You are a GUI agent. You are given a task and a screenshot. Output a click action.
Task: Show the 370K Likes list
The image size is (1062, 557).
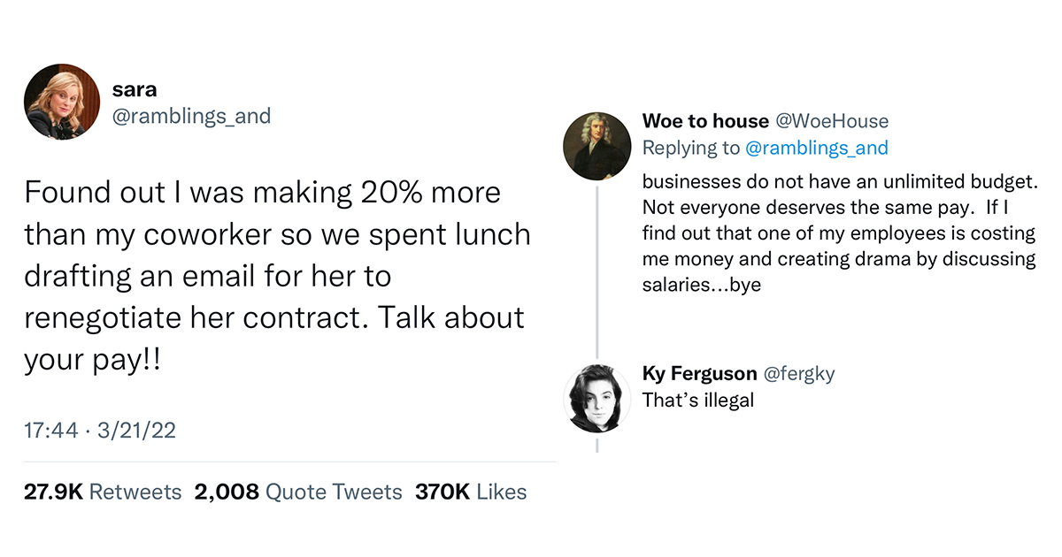coord(470,492)
